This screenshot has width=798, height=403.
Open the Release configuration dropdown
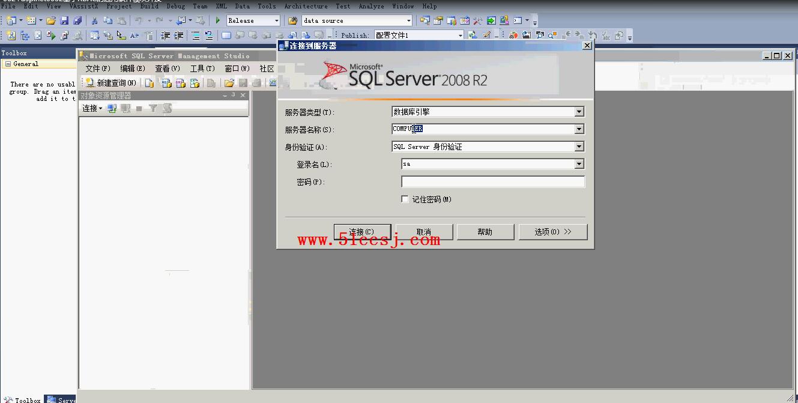coord(276,20)
